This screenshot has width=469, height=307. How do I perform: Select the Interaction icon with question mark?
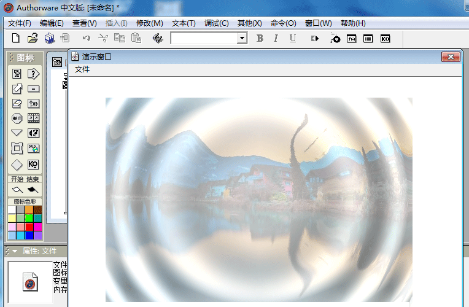pos(33,74)
